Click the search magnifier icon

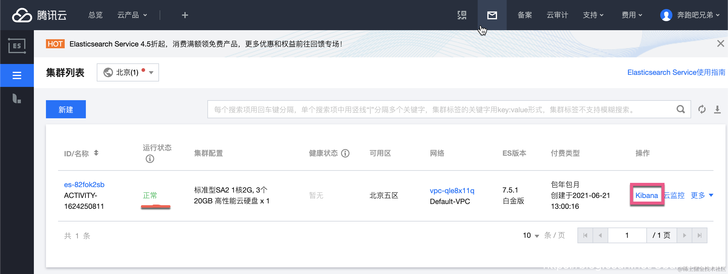tap(681, 109)
